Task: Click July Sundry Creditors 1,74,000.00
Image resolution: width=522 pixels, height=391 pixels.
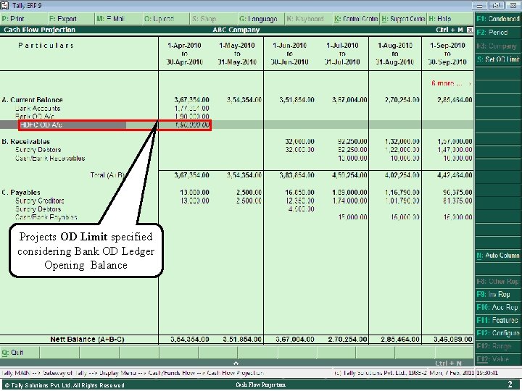Action: point(349,201)
